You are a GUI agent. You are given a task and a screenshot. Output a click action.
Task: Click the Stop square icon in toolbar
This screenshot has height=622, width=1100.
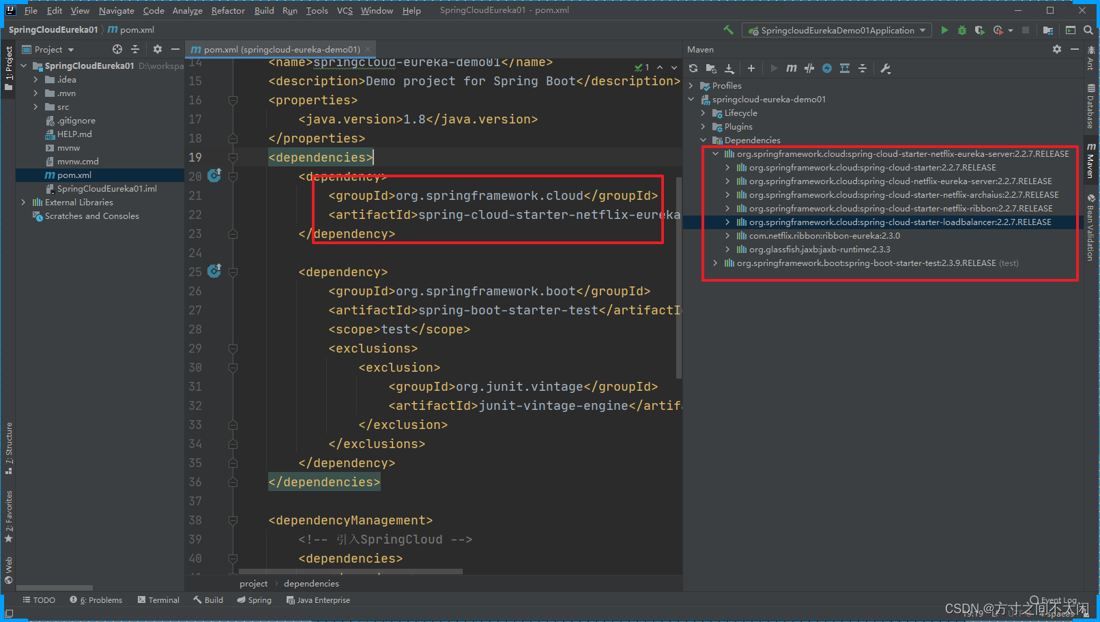(1025, 30)
